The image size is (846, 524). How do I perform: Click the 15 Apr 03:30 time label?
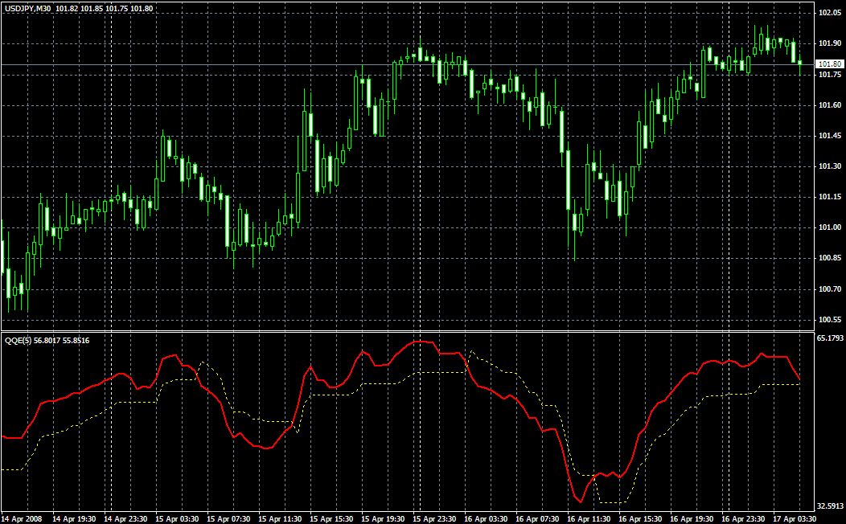tap(176, 518)
